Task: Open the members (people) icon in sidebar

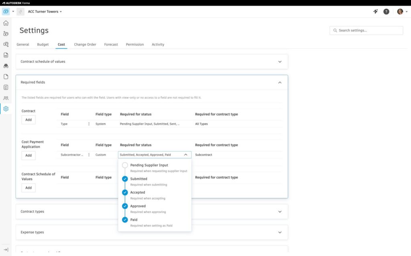Action: (6, 98)
